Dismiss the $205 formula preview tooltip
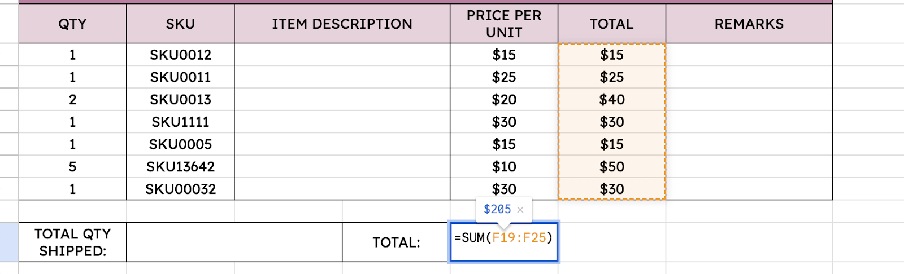904x274 pixels. [x=520, y=210]
